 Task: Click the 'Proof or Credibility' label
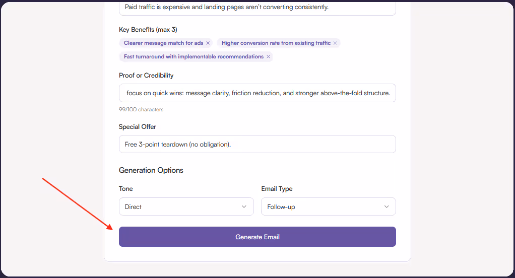pyautogui.click(x=146, y=76)
